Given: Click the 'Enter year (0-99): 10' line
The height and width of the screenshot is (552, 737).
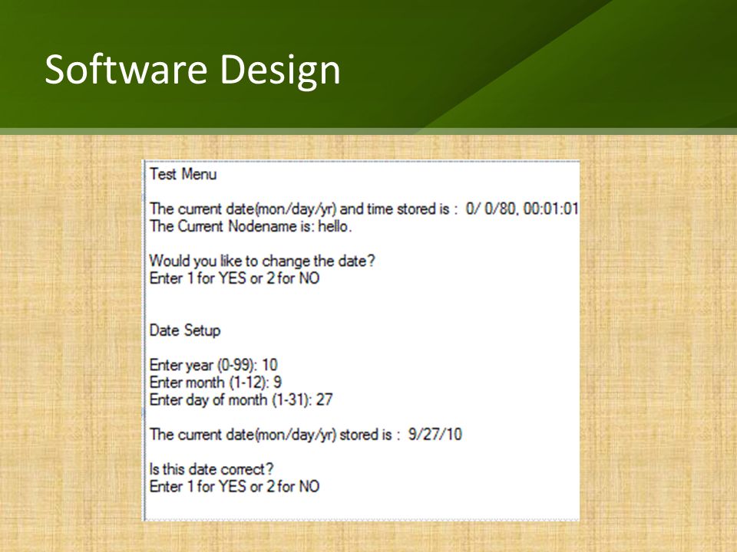Looking at the screenshot, I should point(213,365).
